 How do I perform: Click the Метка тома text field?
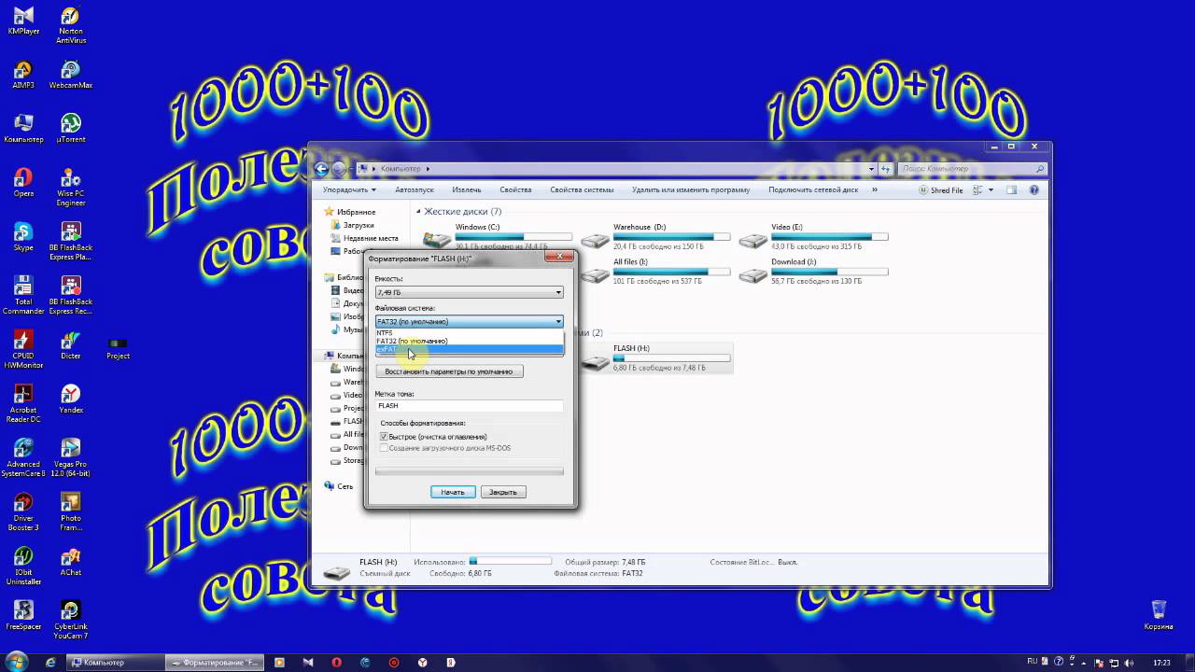[x=469, y=406]
